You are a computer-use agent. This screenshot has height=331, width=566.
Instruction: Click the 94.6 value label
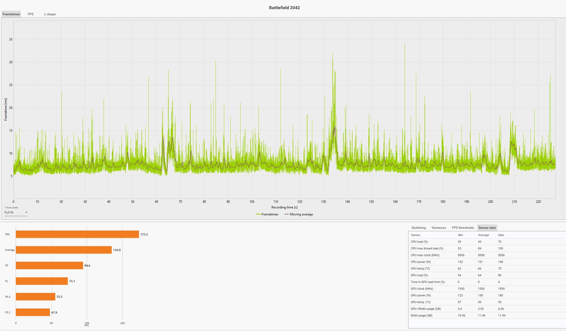coord(87,266)
